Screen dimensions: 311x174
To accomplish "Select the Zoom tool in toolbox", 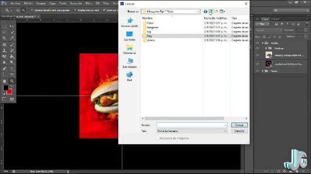I will (12, 81).
